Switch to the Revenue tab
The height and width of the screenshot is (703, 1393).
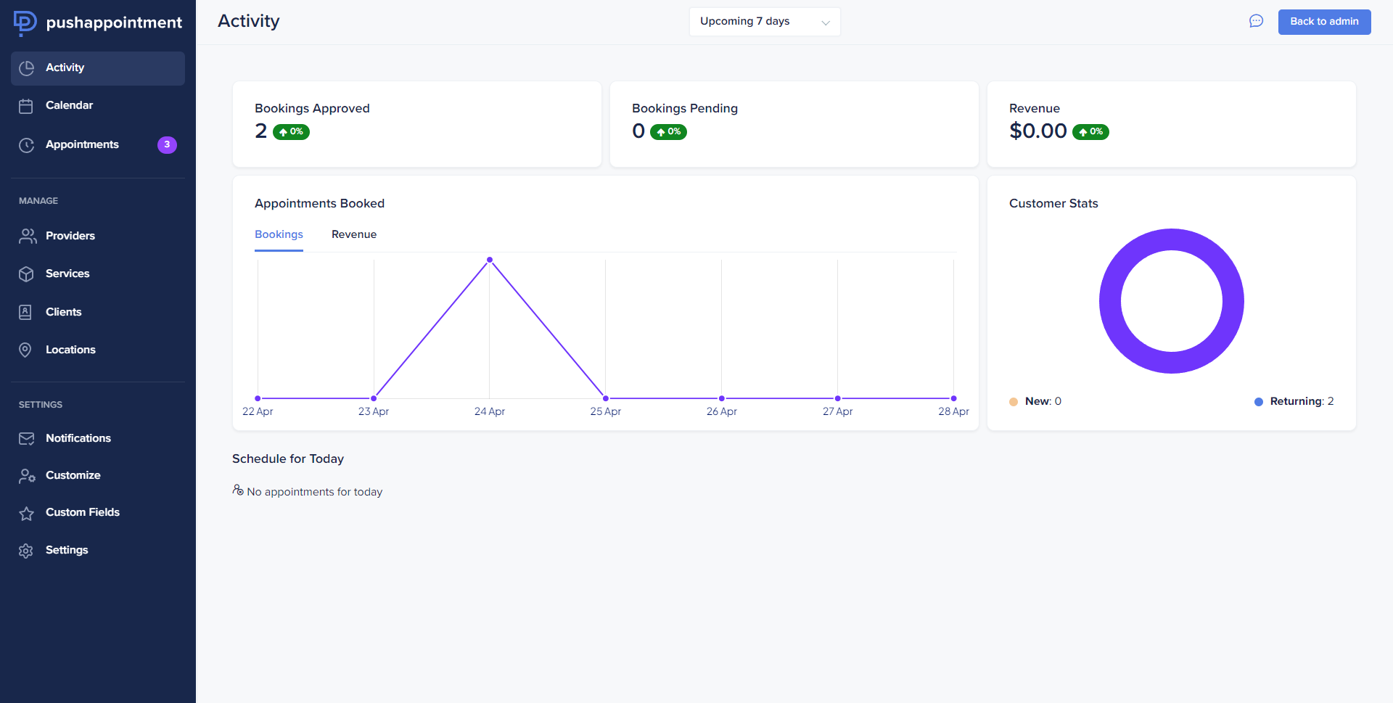pos(354,234)
